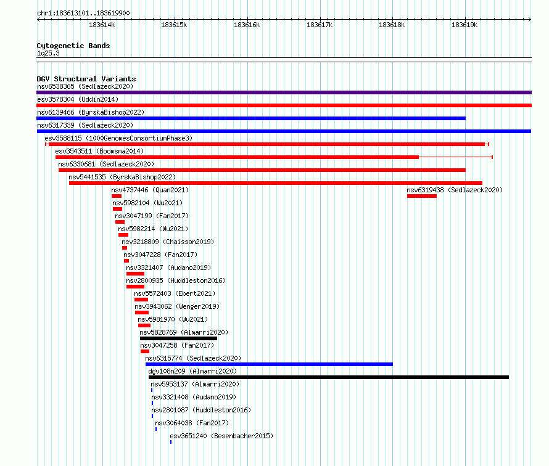This screenshot has width=549, height=466.
Task: Click the nsv3321407 (Audano2019) label
Action: point(168,268)
